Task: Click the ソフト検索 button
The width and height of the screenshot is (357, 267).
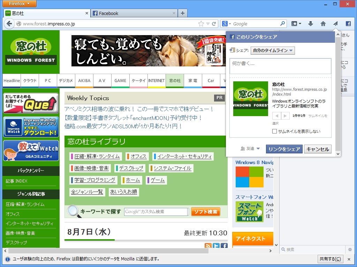Action: (206, 212)
